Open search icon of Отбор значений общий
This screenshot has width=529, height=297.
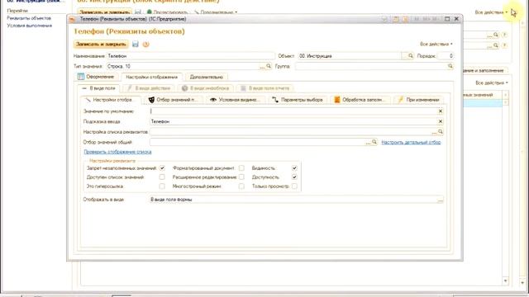(x=374, y=142)
